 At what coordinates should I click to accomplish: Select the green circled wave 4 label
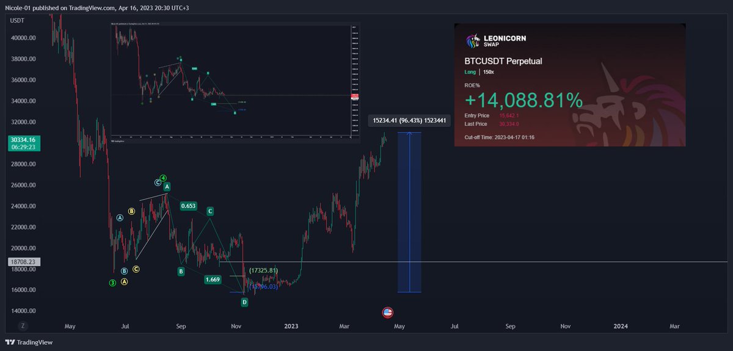(164, 178)
